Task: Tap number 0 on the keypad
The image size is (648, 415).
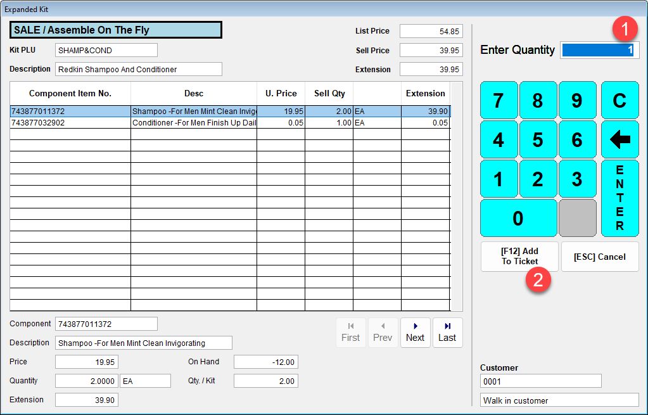Action: coord(518,218)
